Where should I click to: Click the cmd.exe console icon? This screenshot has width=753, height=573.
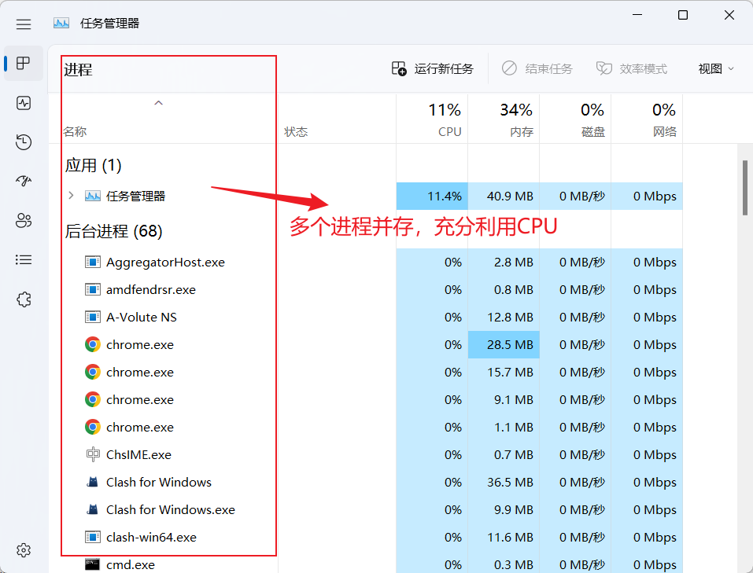(92, 564)
